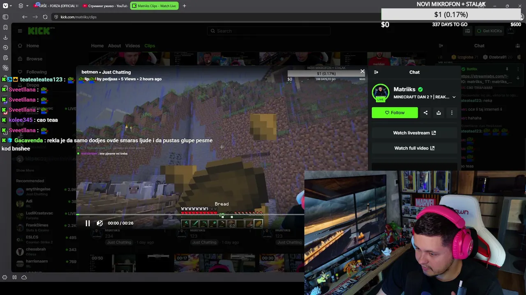Open recommended channel anythingelse
The image size is (526, 295).
pyautogui.click(x=46, y=191)
